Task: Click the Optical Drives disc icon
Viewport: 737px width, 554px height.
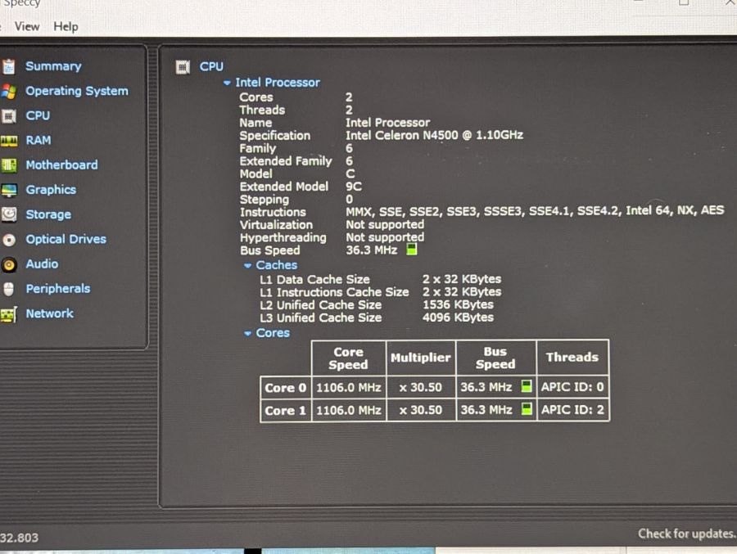Action: coord(8,240)
